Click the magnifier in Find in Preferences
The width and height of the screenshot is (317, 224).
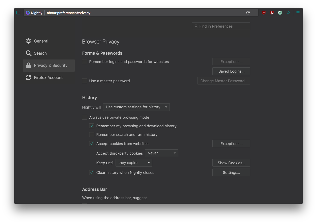[x=196, y=26]
